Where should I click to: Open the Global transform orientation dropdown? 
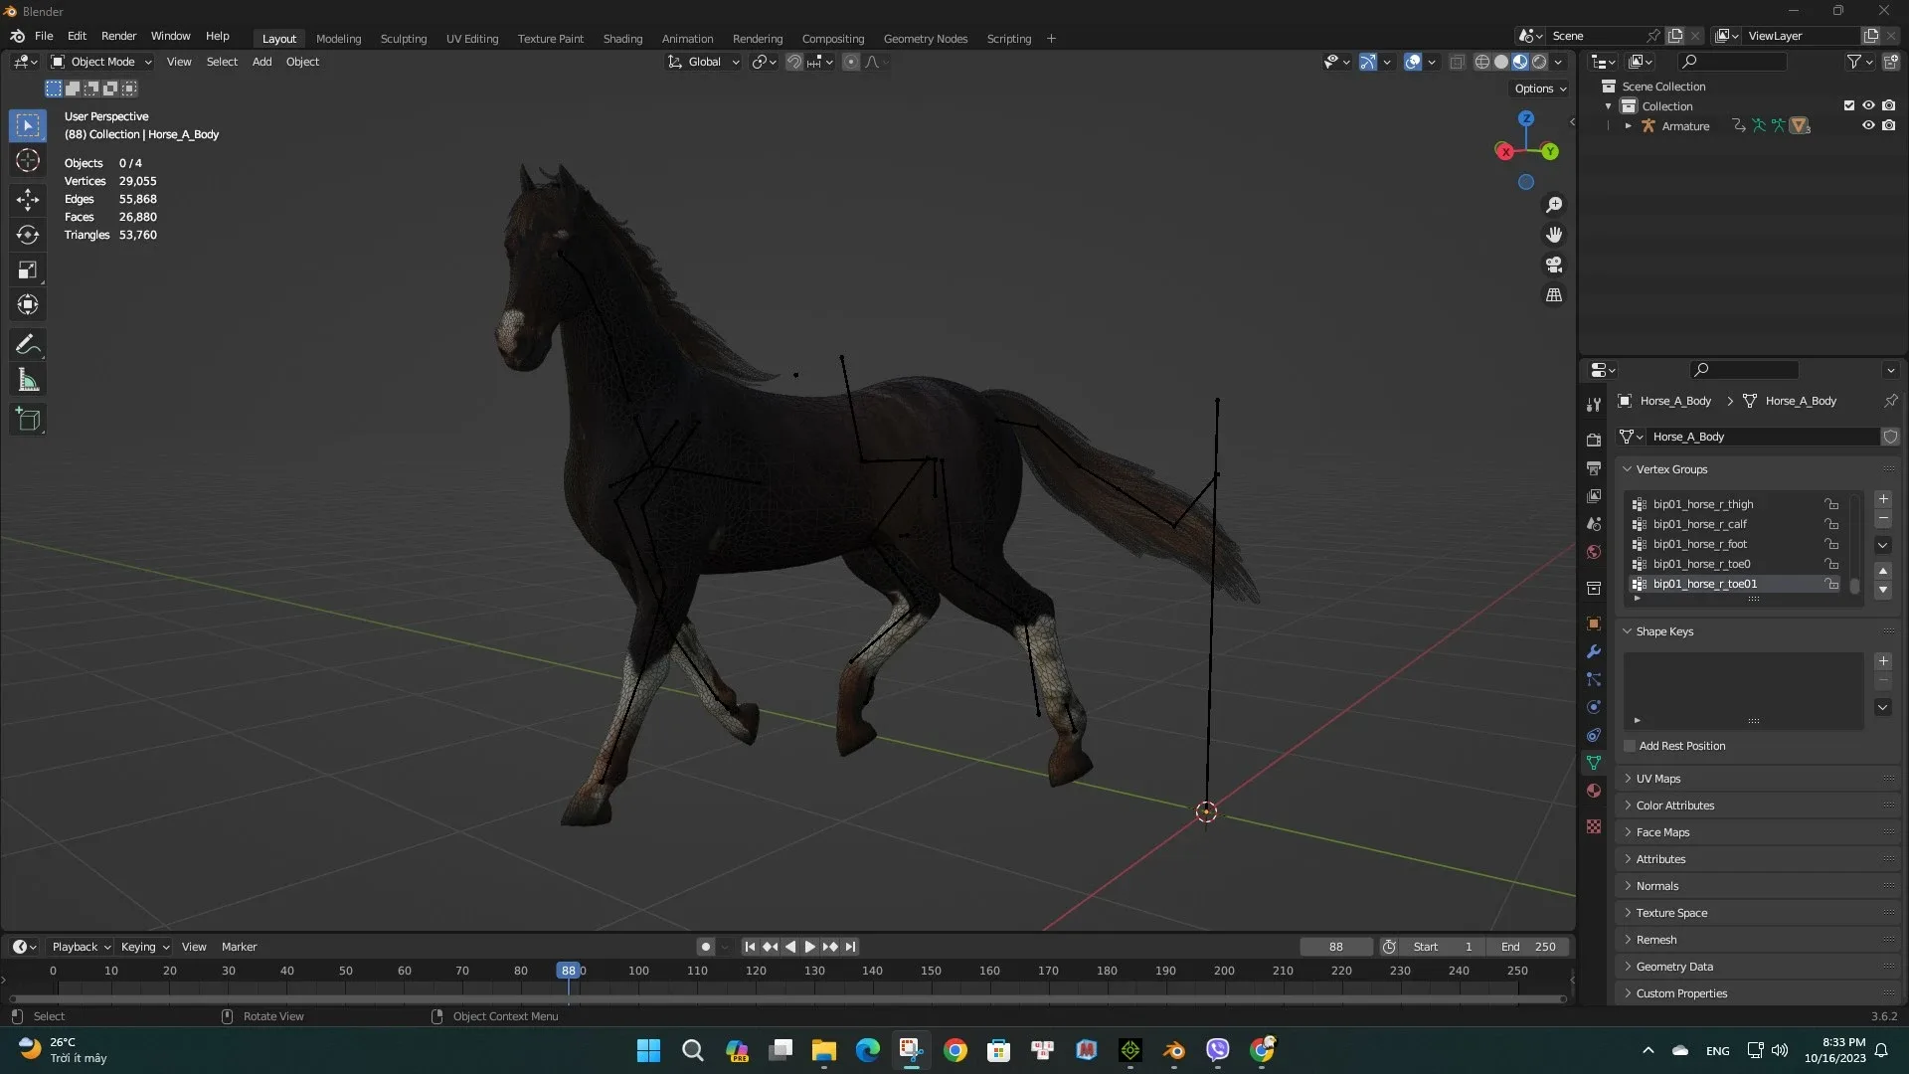pos(703,62)
